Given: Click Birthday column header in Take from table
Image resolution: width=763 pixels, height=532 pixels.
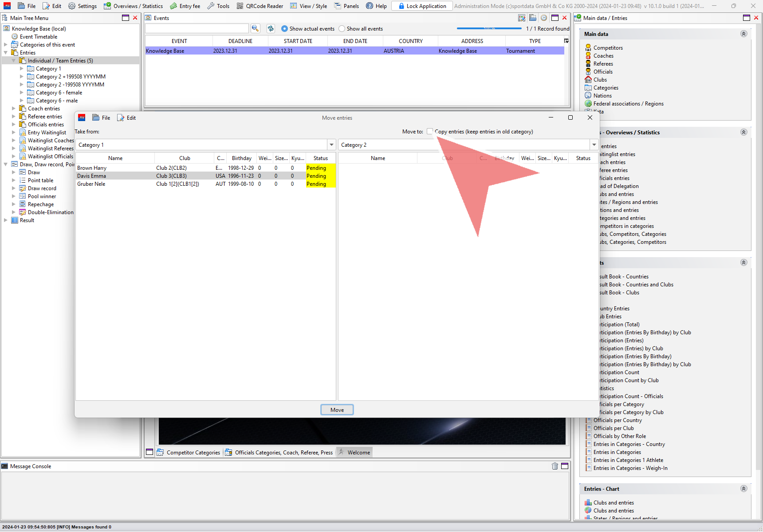Looking at the screenshot, I should 242,158.
